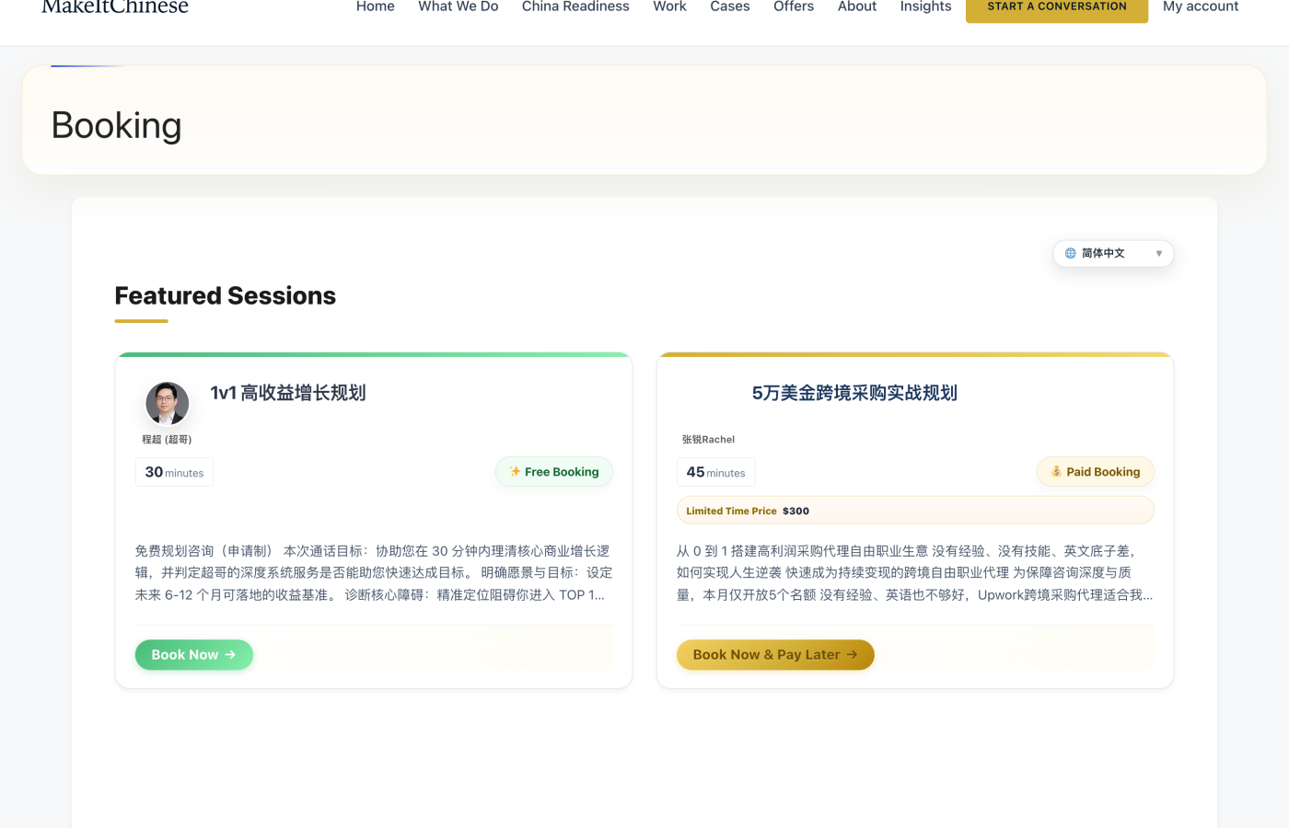
Task: Click the Featured Sessions heading
Action: [226, 295]
